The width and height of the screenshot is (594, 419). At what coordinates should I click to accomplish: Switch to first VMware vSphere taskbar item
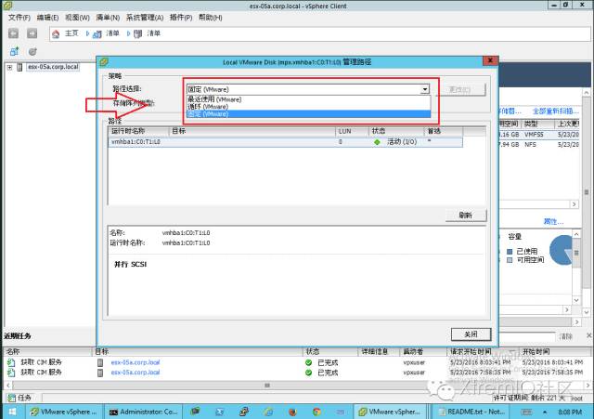click(64, 412)
